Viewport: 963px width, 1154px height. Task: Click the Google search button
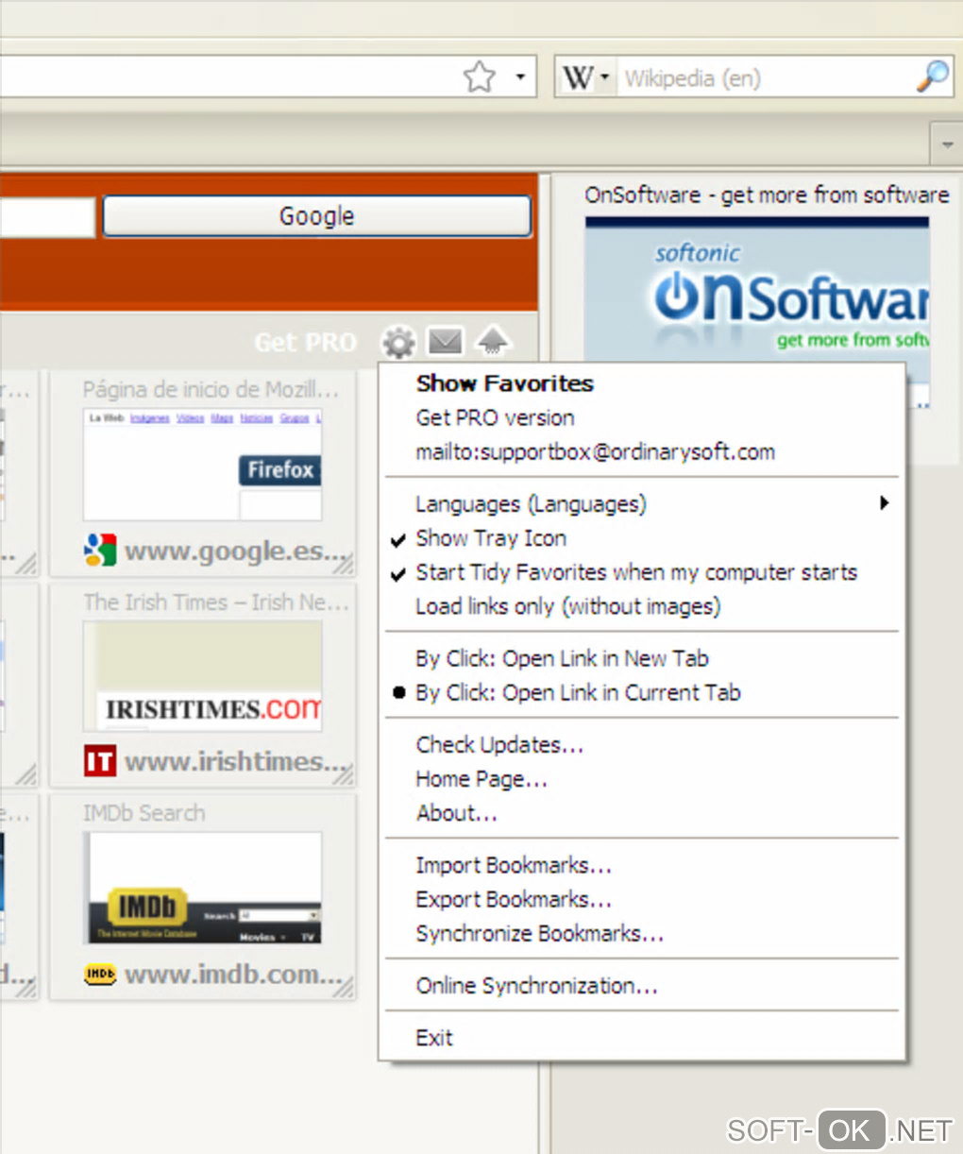click(317, 216)
